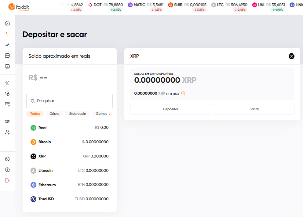Image resolution: width=303 pixels, height=217 pixels.
Task: Open the chart trading icon in sidebar
Action: [x=7, y=56]
